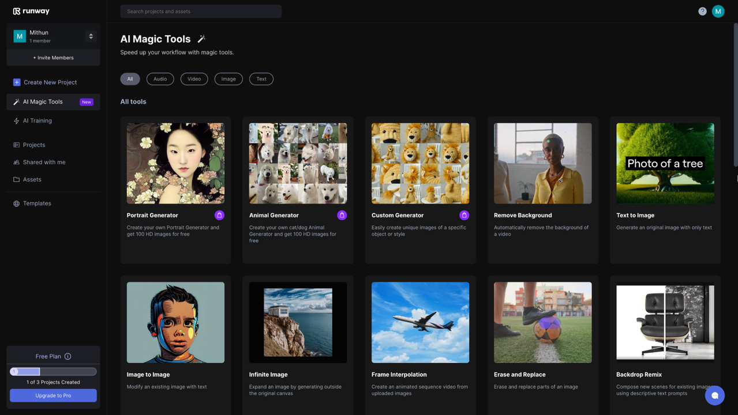Open the user profile avatar menu

718,12
